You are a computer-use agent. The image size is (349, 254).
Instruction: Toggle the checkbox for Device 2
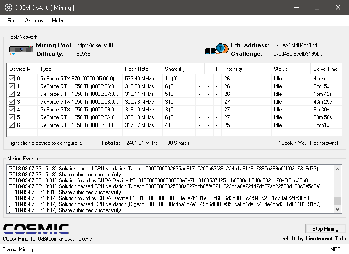pyautogui.click(x=11, y=94)
